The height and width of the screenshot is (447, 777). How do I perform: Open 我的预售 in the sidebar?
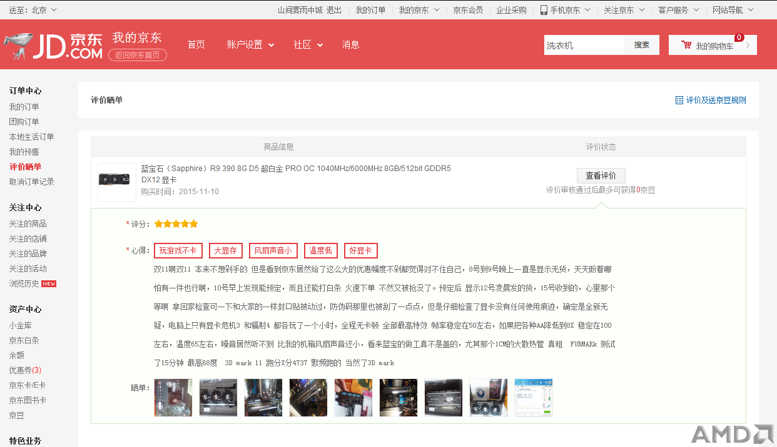pyautogui.click(x=24, y=152)
